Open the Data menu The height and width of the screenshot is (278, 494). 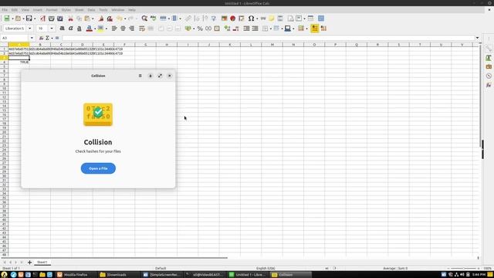pos(91,10)
